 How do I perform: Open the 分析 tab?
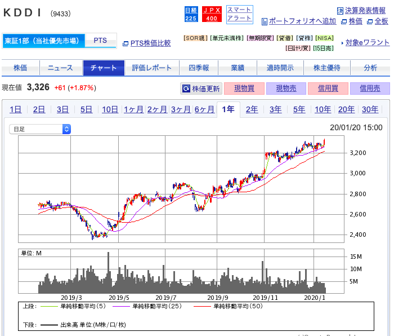pyautogui.click(x=370, y=68)
